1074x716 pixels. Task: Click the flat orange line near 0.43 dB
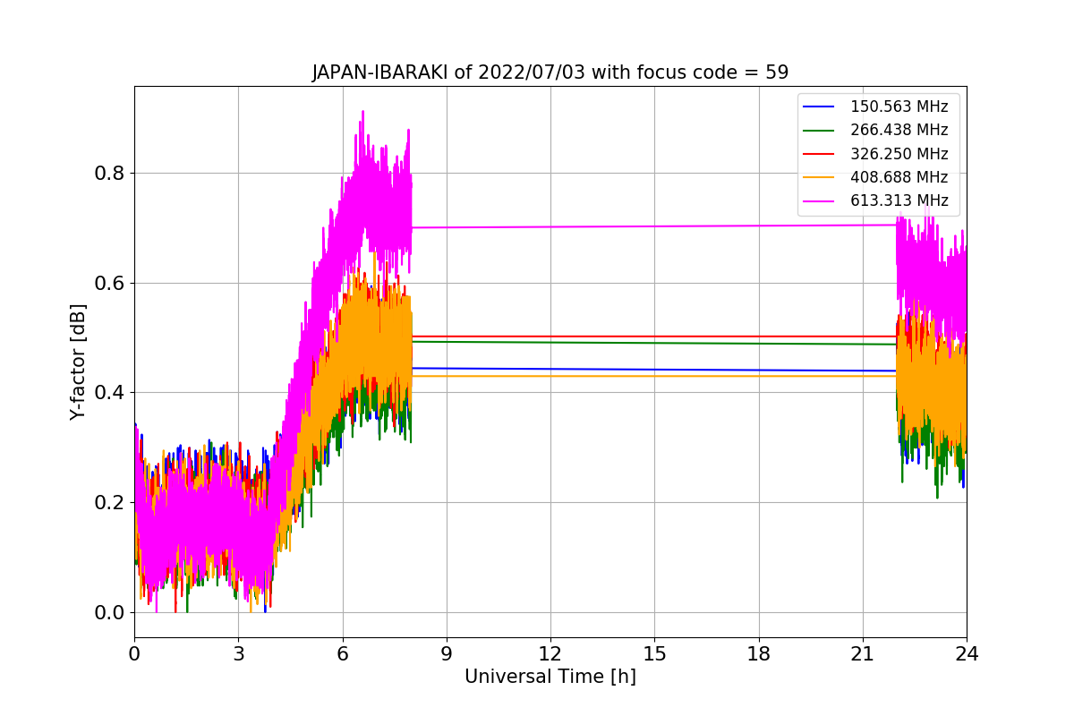pos(653,376)
